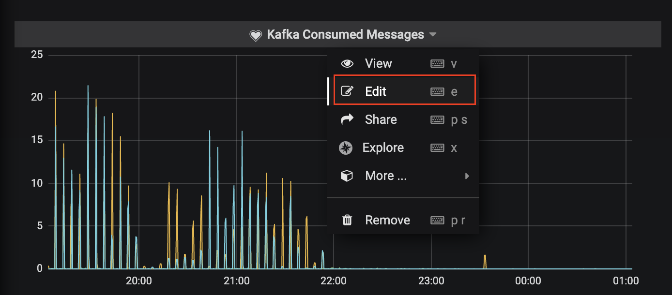Select the Share text in the context menu
The height and width of the screenshot is (295, 672).
point(381,119)
